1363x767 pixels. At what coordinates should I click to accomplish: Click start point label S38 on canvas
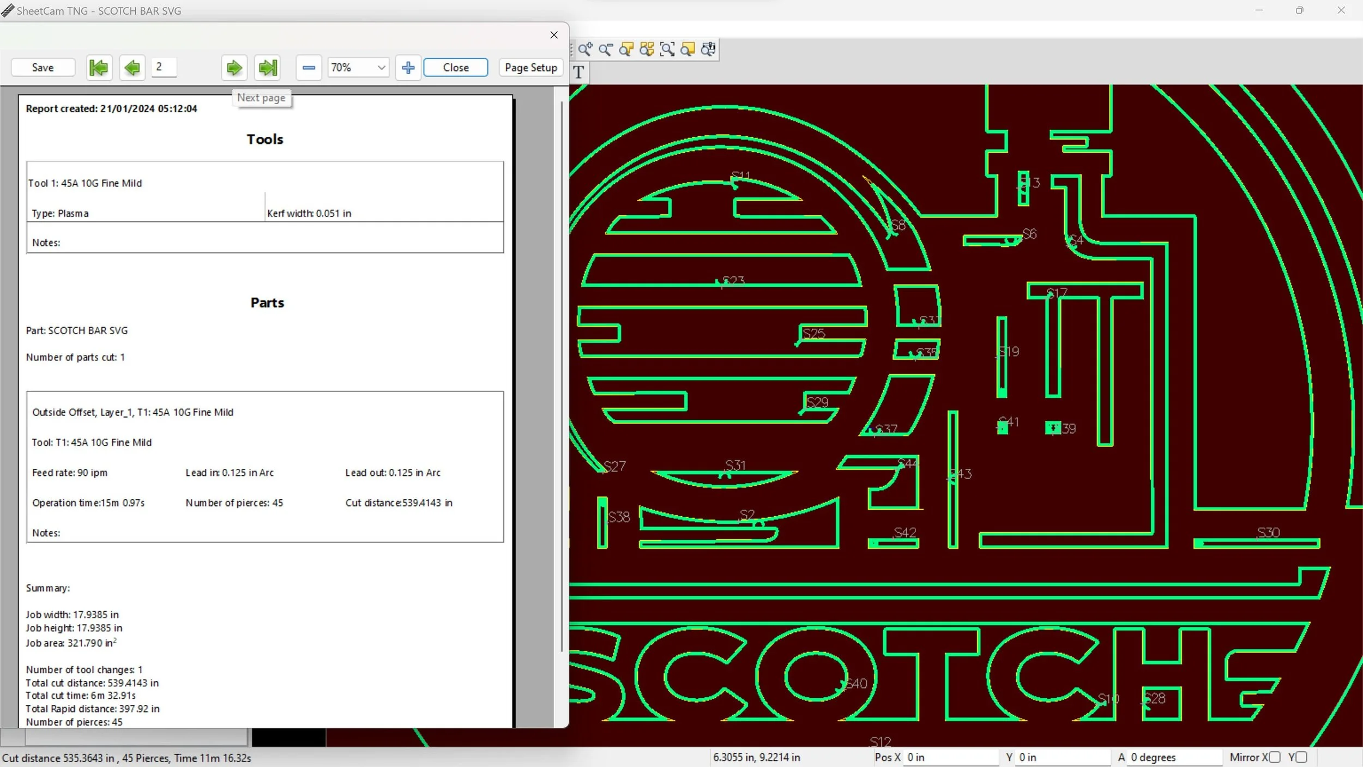pyautogui.click(x=619, y=517)
